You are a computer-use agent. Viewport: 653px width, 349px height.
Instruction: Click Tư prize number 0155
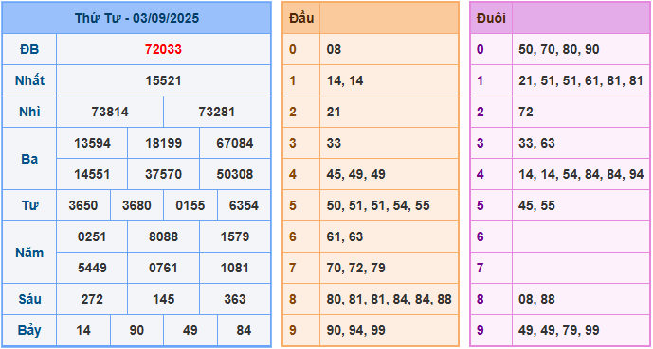coord(190,205)
